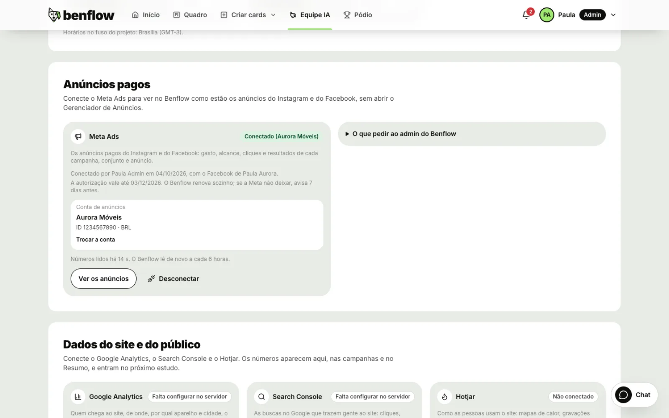Click the Admin badge next to Paula
This screenshot has width=669, height=418.
[592, 15]
